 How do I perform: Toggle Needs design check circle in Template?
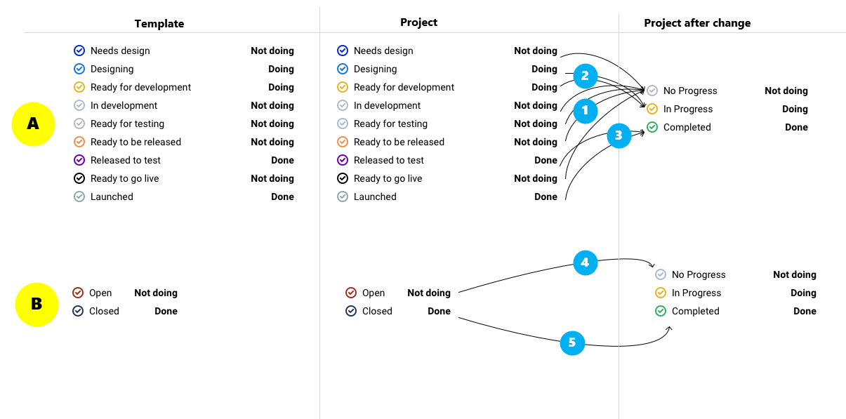click(x=79, y=51)
